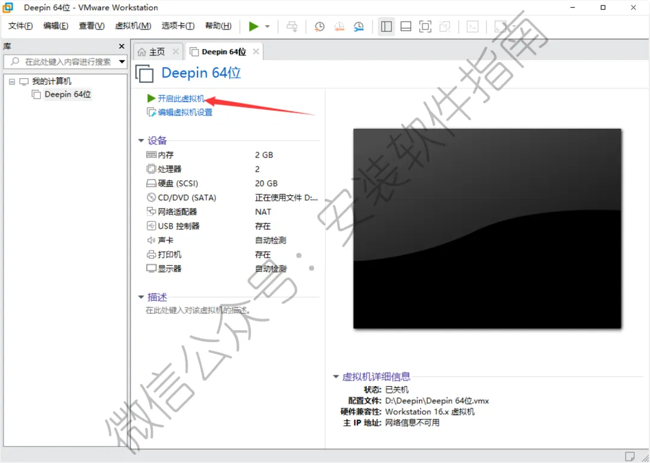Image resolution: width=650 pixels, height=463 pixels.
Task: Click the green power-on toolbar button
Action: (253, 26)
